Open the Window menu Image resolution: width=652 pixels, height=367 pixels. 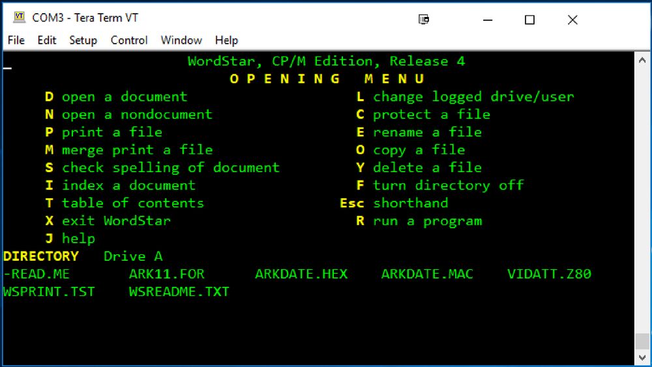(181, 40)
